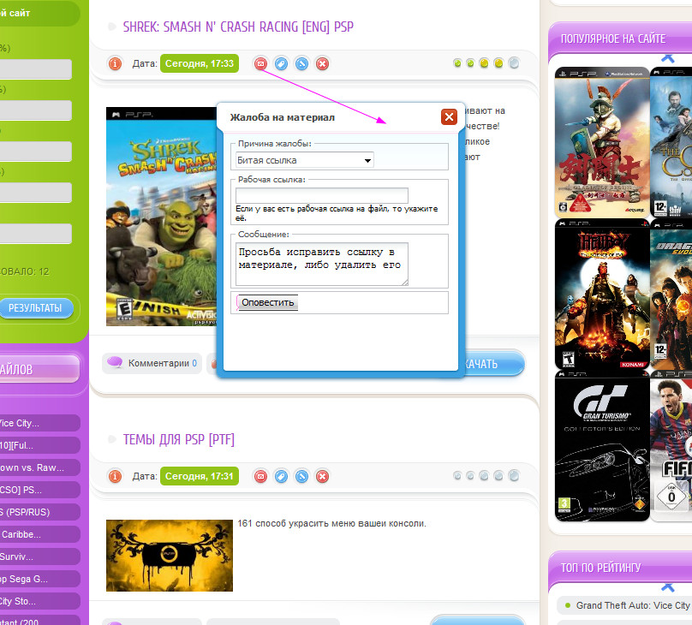Open Комментарии 0 for the Shrek post
The height and width of the screenshot is (625, 692).
pos(152,364)
